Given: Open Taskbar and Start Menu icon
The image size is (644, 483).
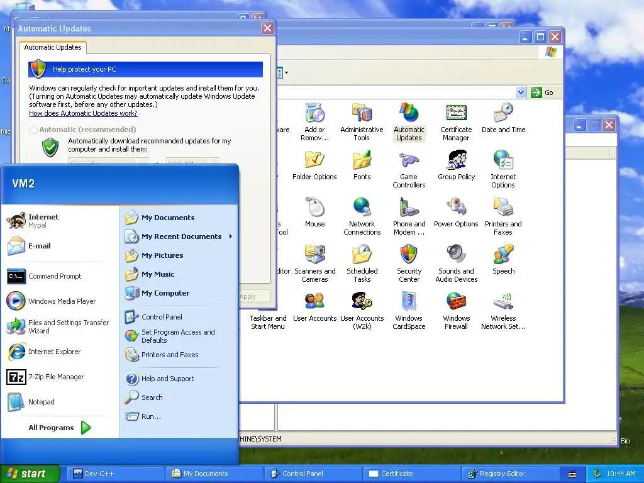Looking at the screenshot, I should tap(267, 322).
